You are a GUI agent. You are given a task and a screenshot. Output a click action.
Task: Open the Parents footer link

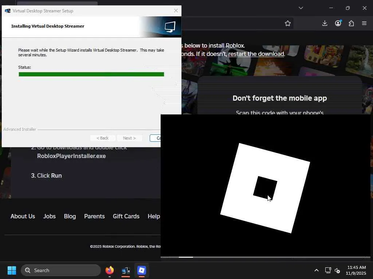pos(94,217)
